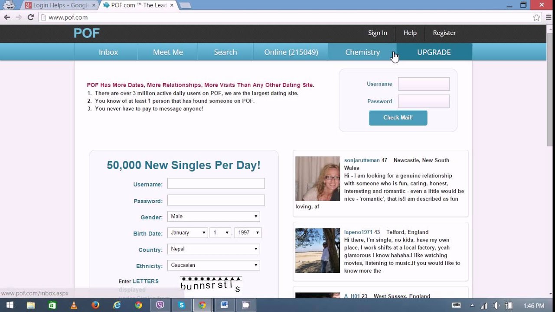The image size is (555, 312).
Task: Click the browser reload button
Action: [x=30, y=17]
